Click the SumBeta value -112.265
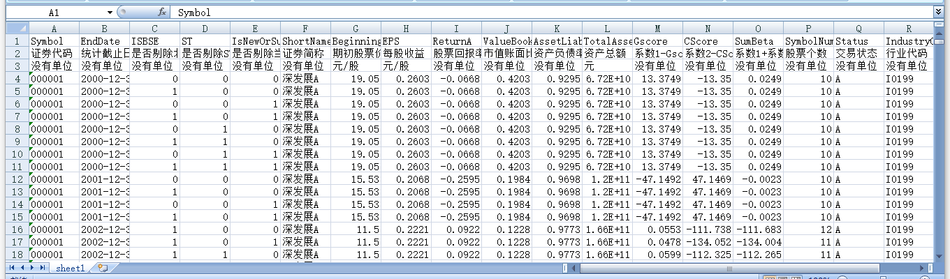The height and width of the screenshot is (279, 950). (758, 255)
